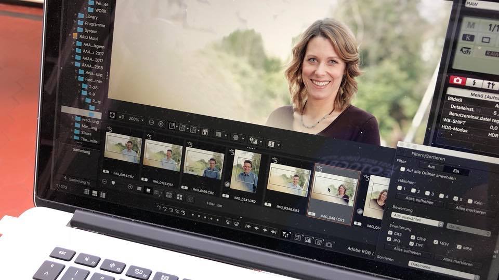Image resolution: width=499 pixels, height=280 pixels.
Task: Open the Bewertung 'Alle auswählen' dropdown
Action: click(417, 220)
